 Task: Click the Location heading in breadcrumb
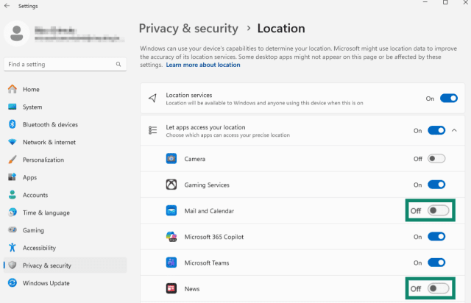click(x=281, y=29)
